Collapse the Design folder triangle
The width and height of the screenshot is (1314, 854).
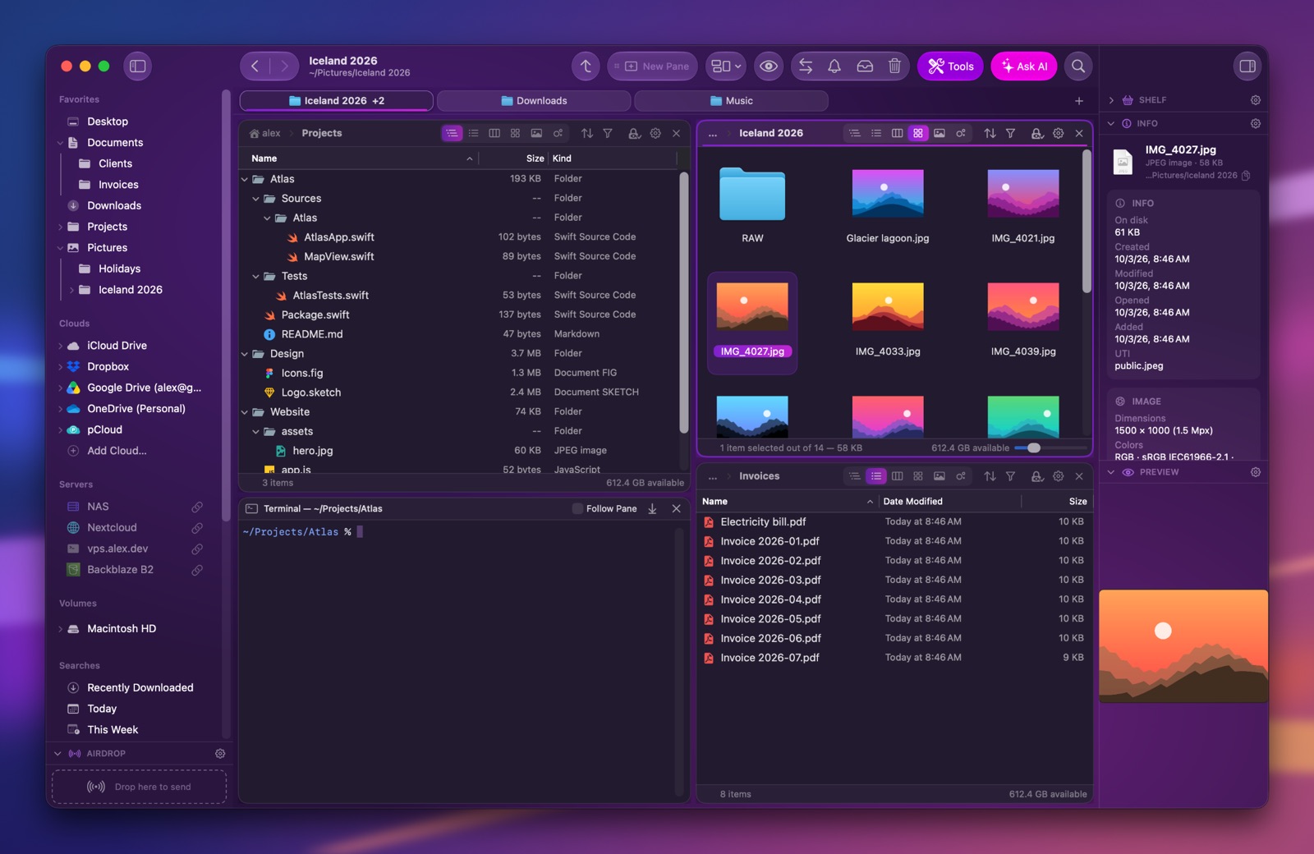[245, 355]
